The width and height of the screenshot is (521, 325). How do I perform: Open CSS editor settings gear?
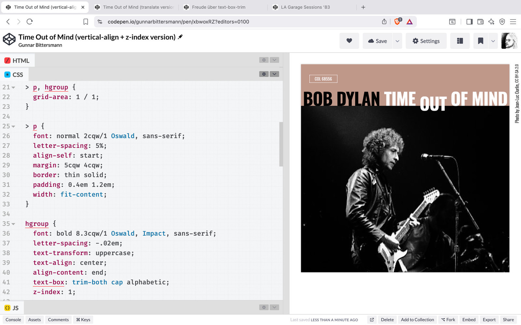click(x=264, y=74)
